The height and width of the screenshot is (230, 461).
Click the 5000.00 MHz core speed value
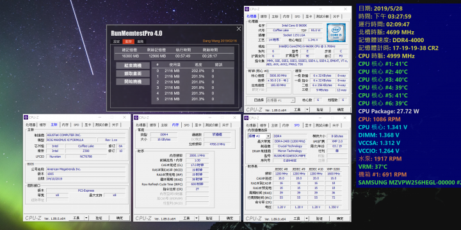(278, 75)
